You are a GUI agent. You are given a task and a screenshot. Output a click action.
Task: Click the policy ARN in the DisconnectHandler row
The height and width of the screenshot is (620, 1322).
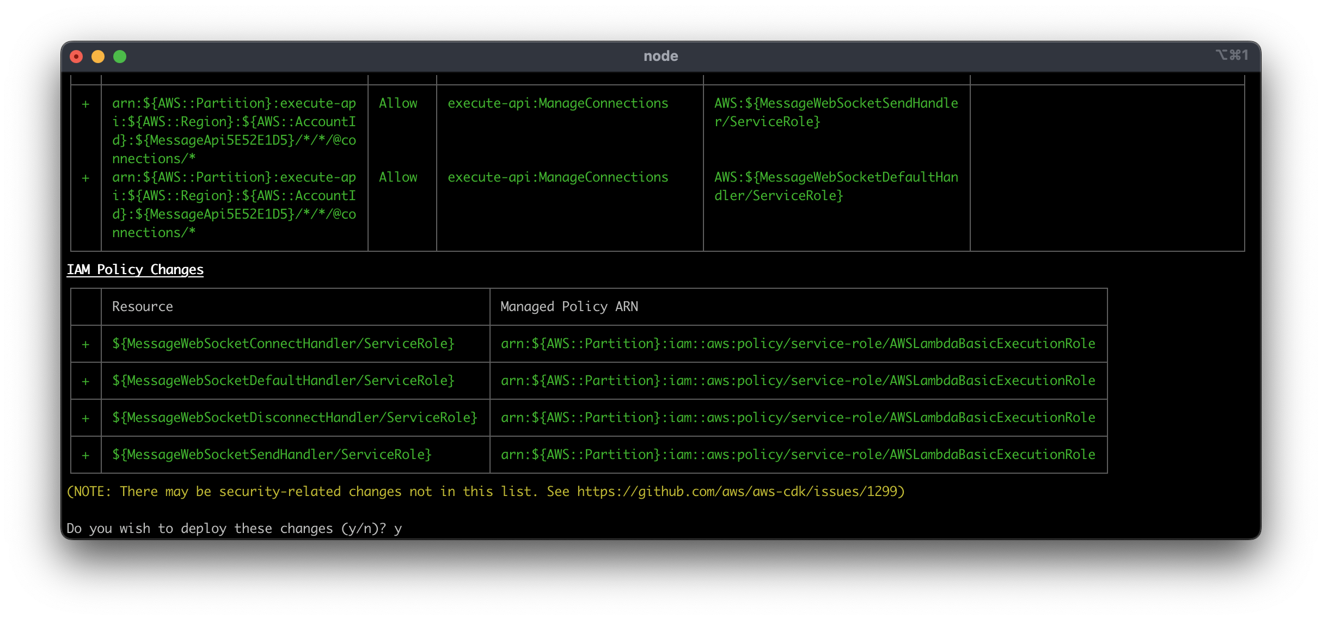[798, 418]
